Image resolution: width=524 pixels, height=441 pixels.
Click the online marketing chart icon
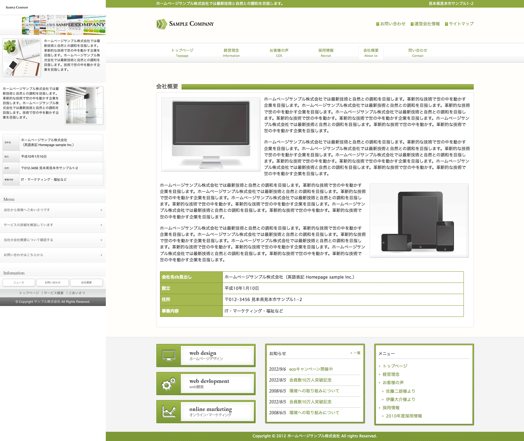click(169, 411)
